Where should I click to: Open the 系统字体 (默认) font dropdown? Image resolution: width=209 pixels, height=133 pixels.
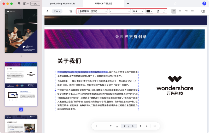93,11
